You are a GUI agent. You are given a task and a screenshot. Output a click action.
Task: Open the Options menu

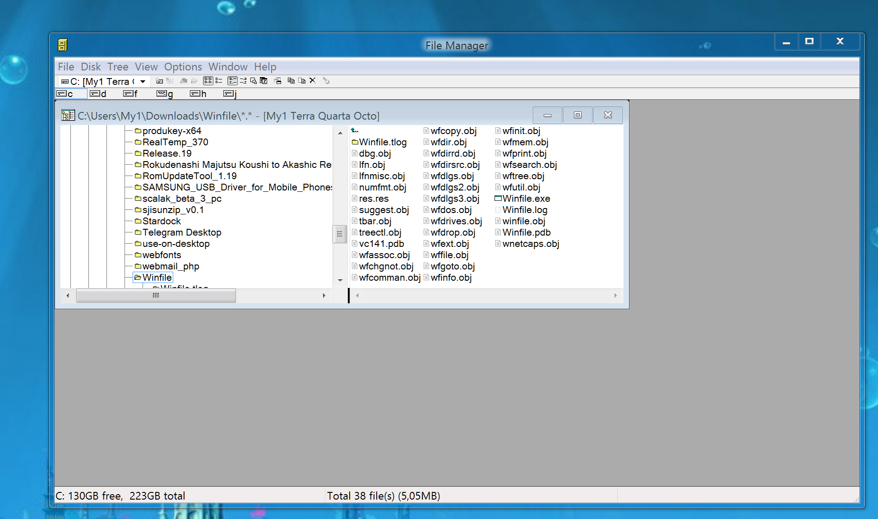click(183, 67)
